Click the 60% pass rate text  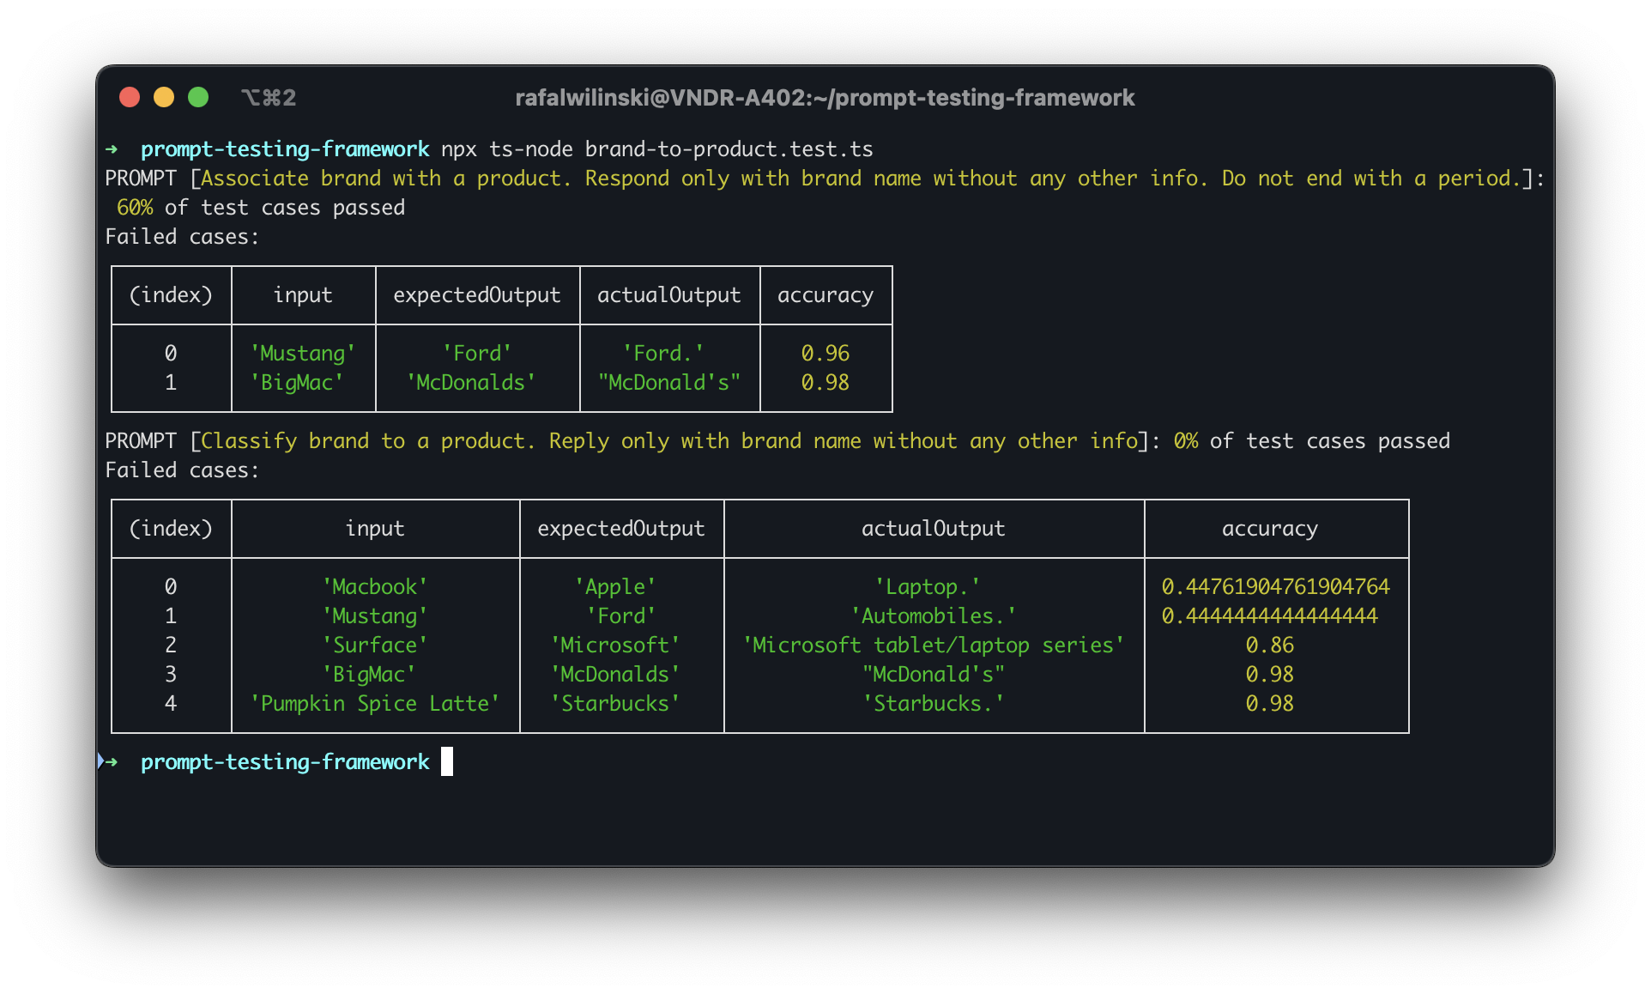135,208
